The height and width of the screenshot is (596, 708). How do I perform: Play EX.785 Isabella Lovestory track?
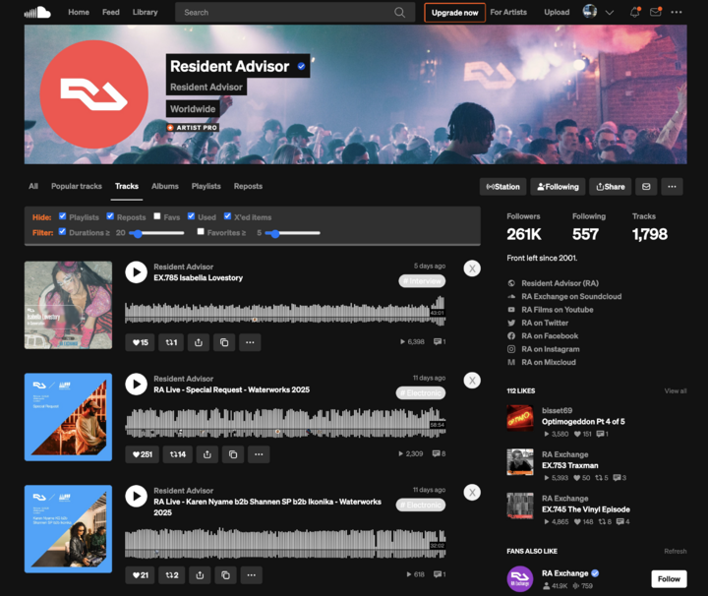pos(137,272)
